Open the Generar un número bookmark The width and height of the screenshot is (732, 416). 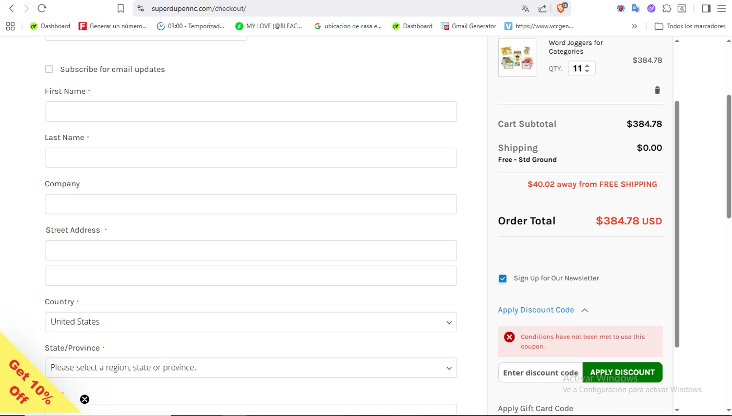[113, 26]
